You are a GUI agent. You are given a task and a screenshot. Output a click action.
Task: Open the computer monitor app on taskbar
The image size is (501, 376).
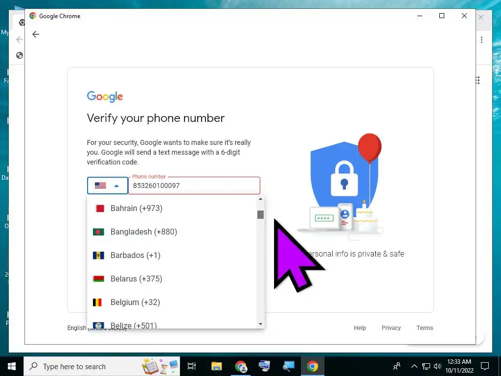point(265,366)
